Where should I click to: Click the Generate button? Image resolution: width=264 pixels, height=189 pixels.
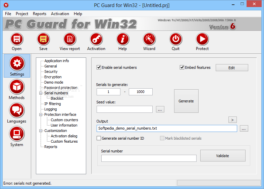(x=186, y=101)
